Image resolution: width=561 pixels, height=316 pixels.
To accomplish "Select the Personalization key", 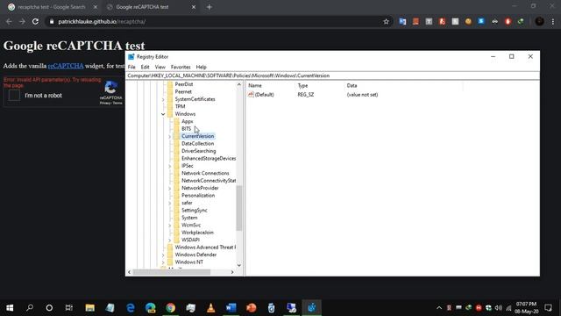I will coord(198,195).
